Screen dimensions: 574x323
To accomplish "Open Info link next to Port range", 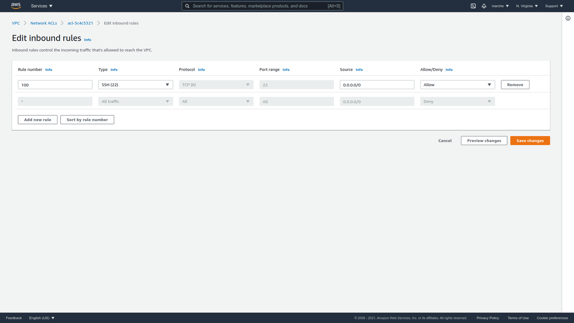I will tap(286, 70).
